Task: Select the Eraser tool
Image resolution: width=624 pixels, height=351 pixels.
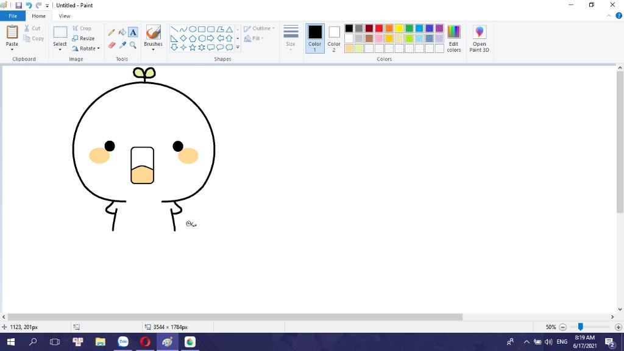Action: pos(112,45)
